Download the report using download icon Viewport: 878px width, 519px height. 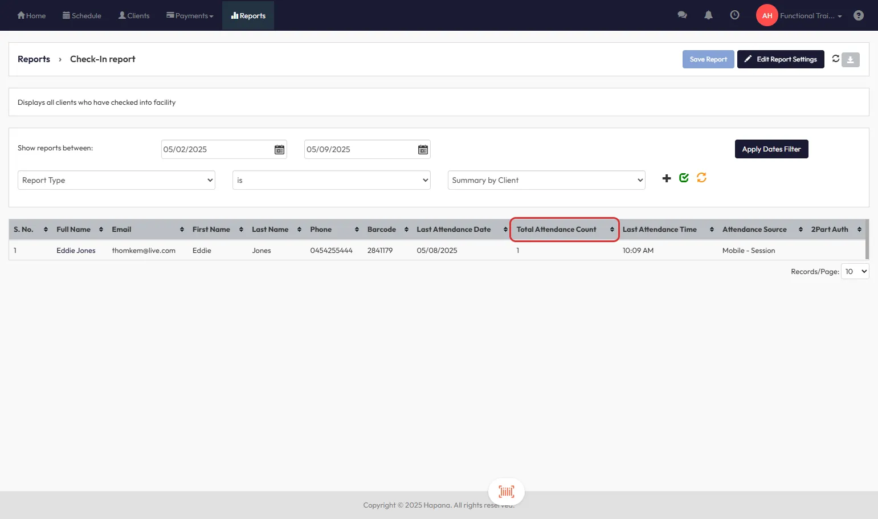pyautogui.click(x=850, y=60)
